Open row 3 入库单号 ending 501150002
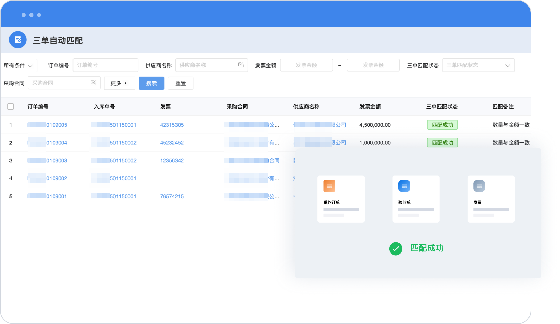 coord(114,161)
